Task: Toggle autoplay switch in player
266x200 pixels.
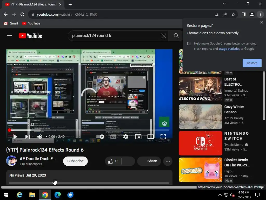Action: [x=100, y=136]
